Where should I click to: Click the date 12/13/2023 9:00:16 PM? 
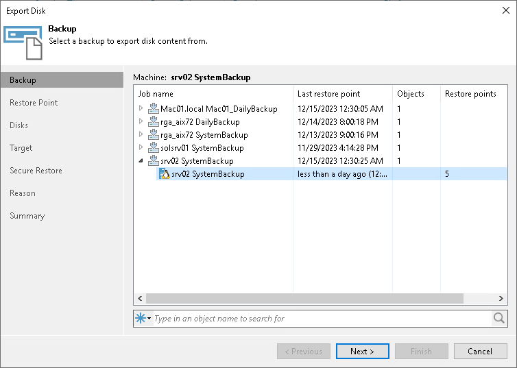(x=338, y=134)
